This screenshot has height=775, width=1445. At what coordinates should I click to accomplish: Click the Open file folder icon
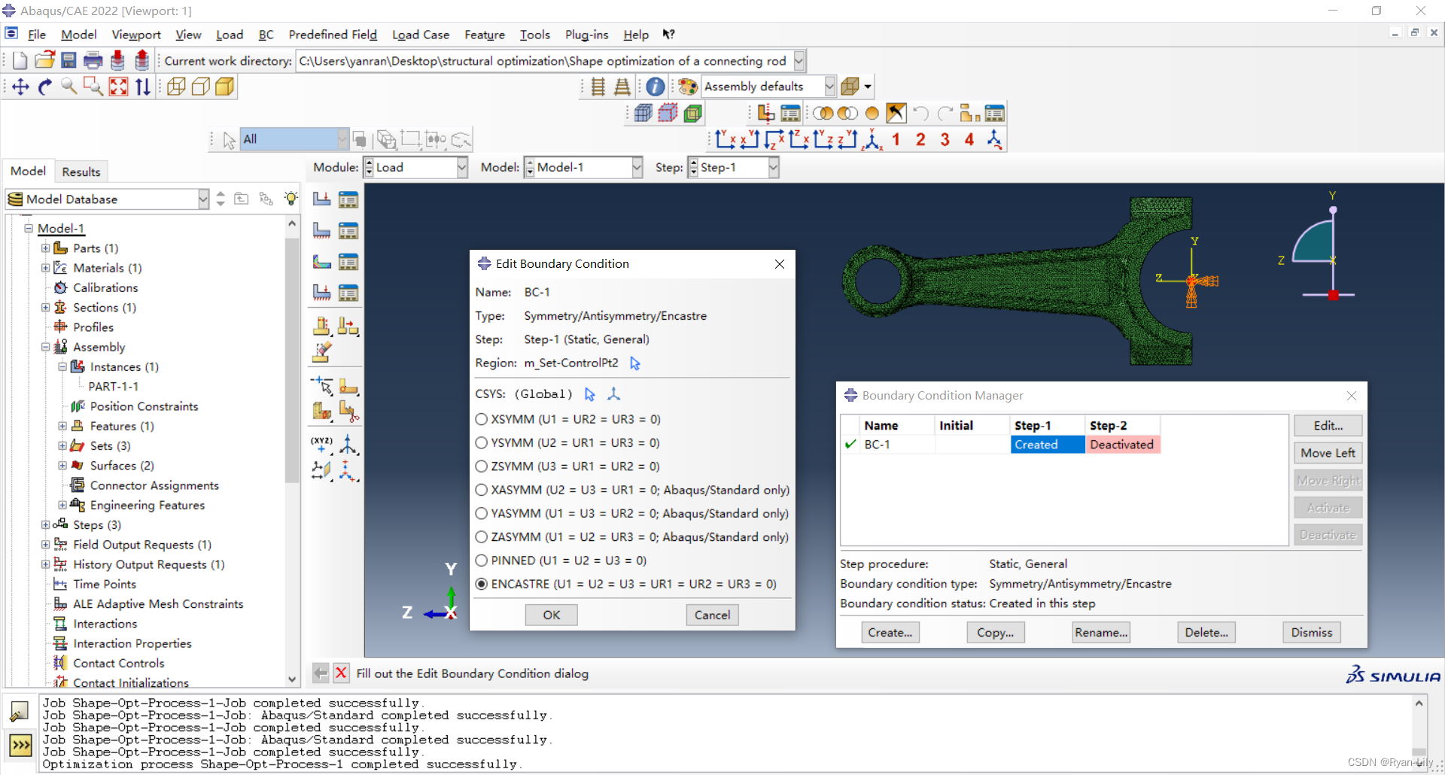pos(44,61)
